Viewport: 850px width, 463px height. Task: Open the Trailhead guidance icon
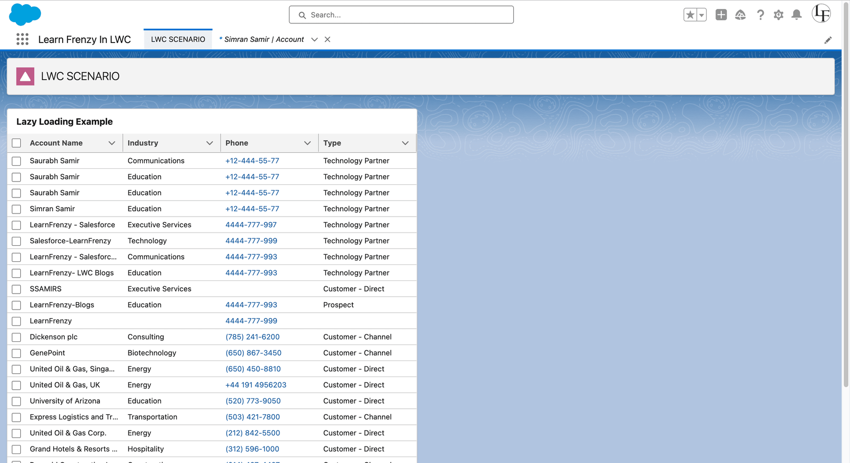741,15
